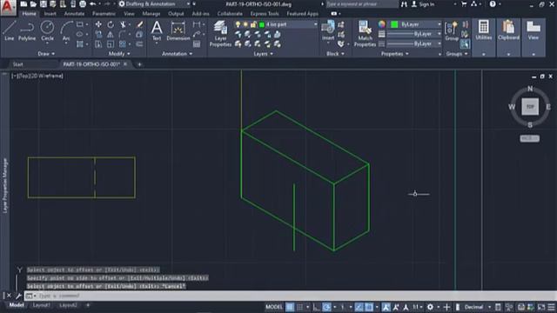
Task: Toggle snap mode in status bar
Action: [x=300, y=307]
